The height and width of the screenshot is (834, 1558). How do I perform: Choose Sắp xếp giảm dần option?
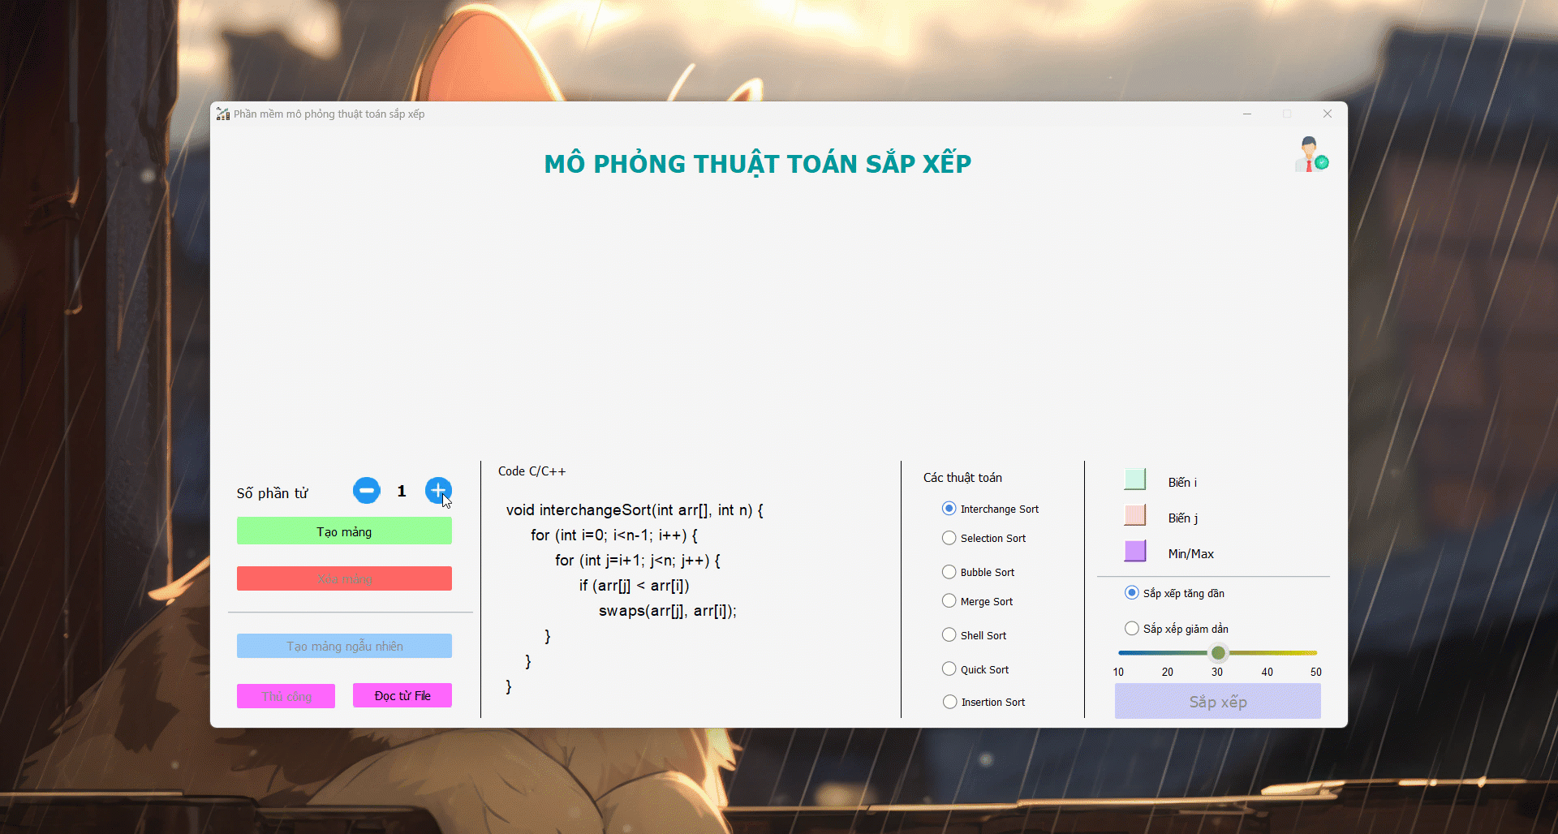click(1176, 629)
